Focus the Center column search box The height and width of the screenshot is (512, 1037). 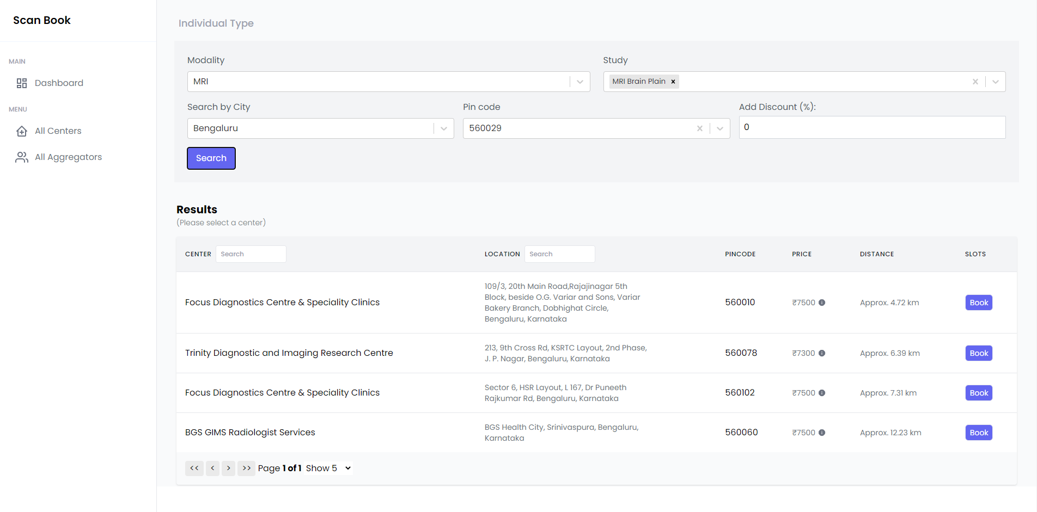pyautogui.click(x=251, y=254)
